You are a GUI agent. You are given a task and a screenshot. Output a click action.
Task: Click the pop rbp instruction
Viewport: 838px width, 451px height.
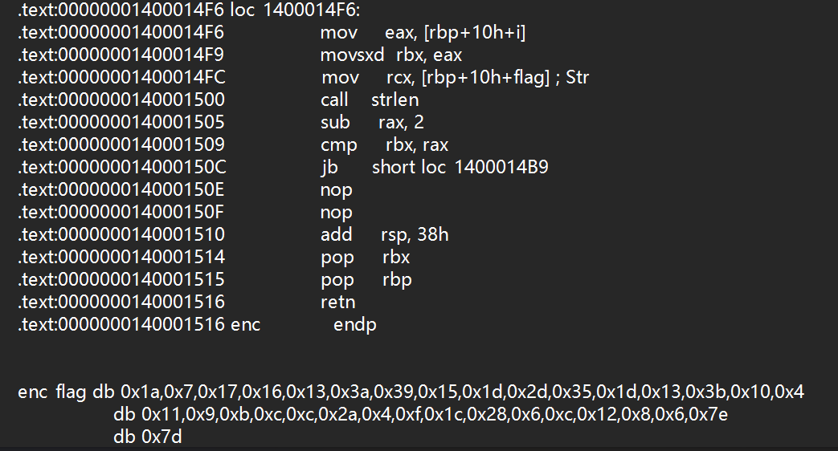(366, 280)
